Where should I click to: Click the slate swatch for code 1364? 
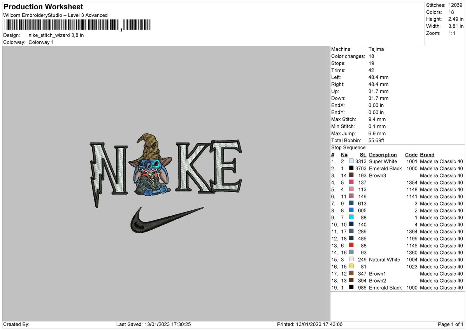(351, 231)
